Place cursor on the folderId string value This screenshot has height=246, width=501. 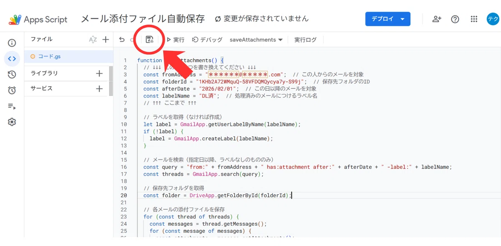coord(251,82)
